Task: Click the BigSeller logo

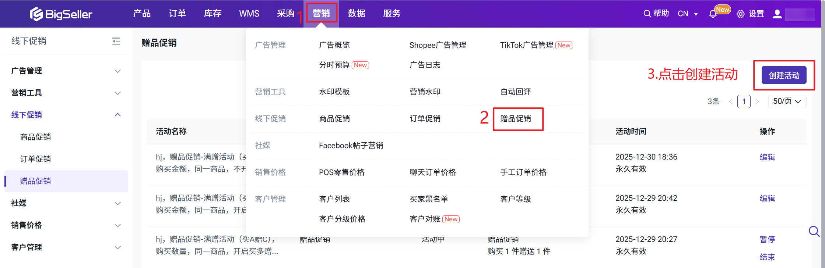Action: [61, 14]
